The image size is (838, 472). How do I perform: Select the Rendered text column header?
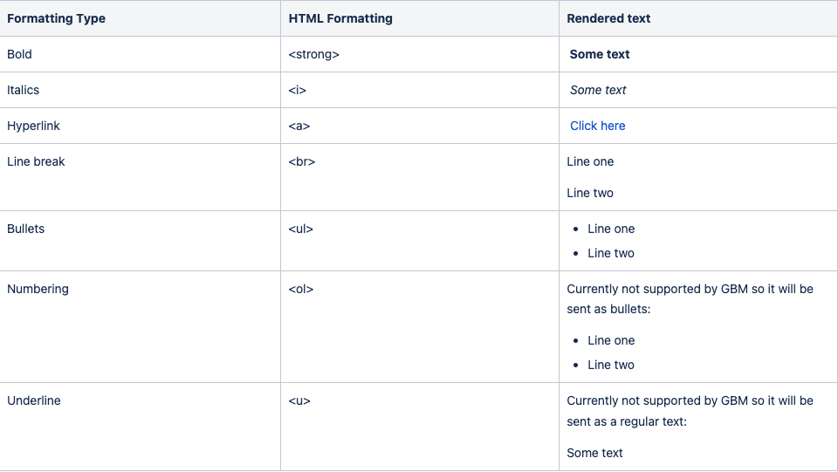point(608,18)
